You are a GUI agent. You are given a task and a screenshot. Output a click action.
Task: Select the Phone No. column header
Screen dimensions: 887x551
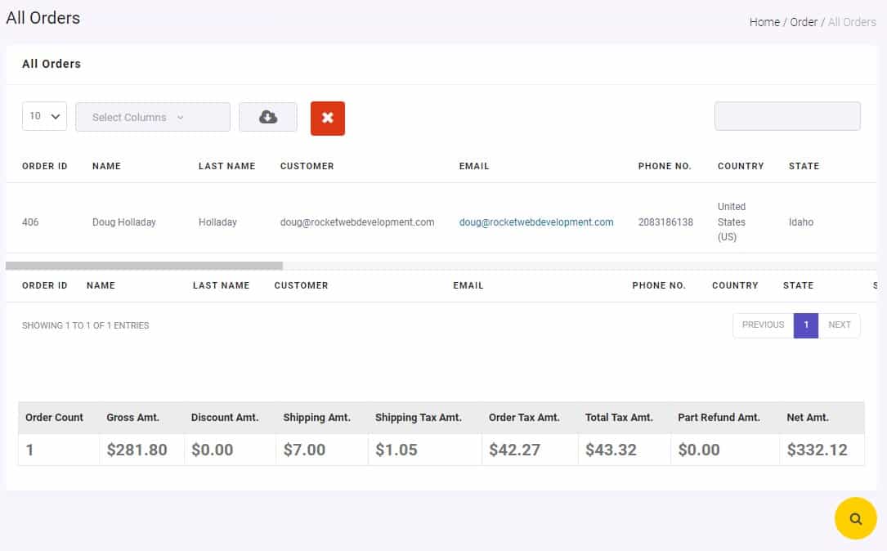pos(665,166)
